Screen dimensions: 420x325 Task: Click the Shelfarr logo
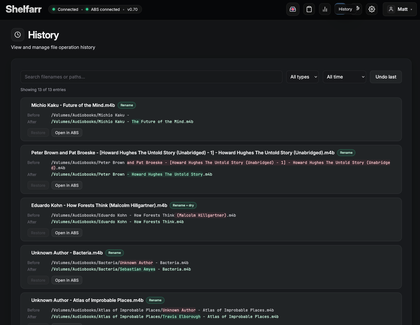(24, 9)
